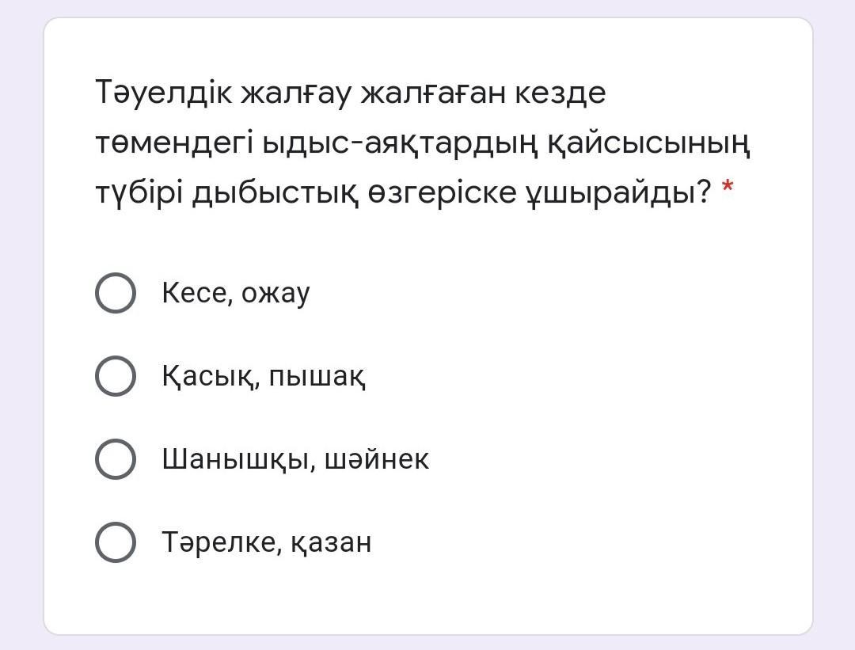The height and width of the screenshot is (650, 855).
Task: Pick the "Шанышқы, шәйнек" radio button
Action: coord(115,459)
